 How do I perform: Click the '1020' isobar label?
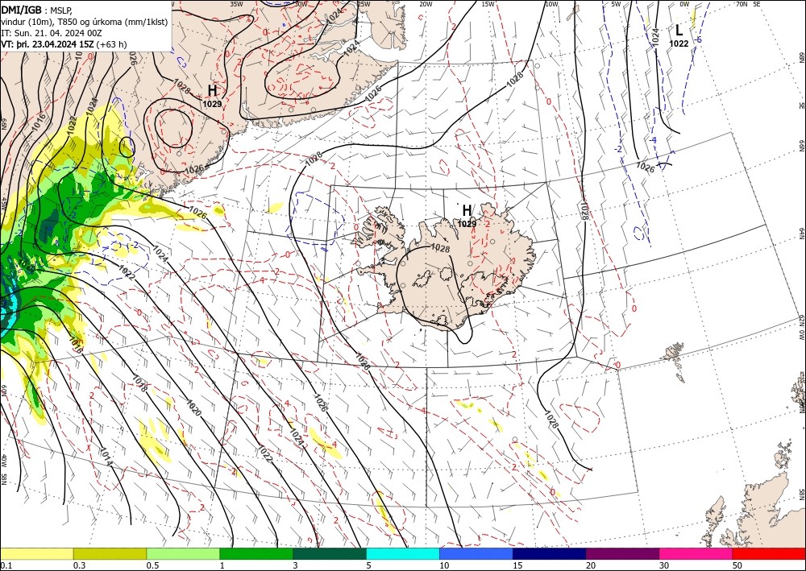coord(193,408)
